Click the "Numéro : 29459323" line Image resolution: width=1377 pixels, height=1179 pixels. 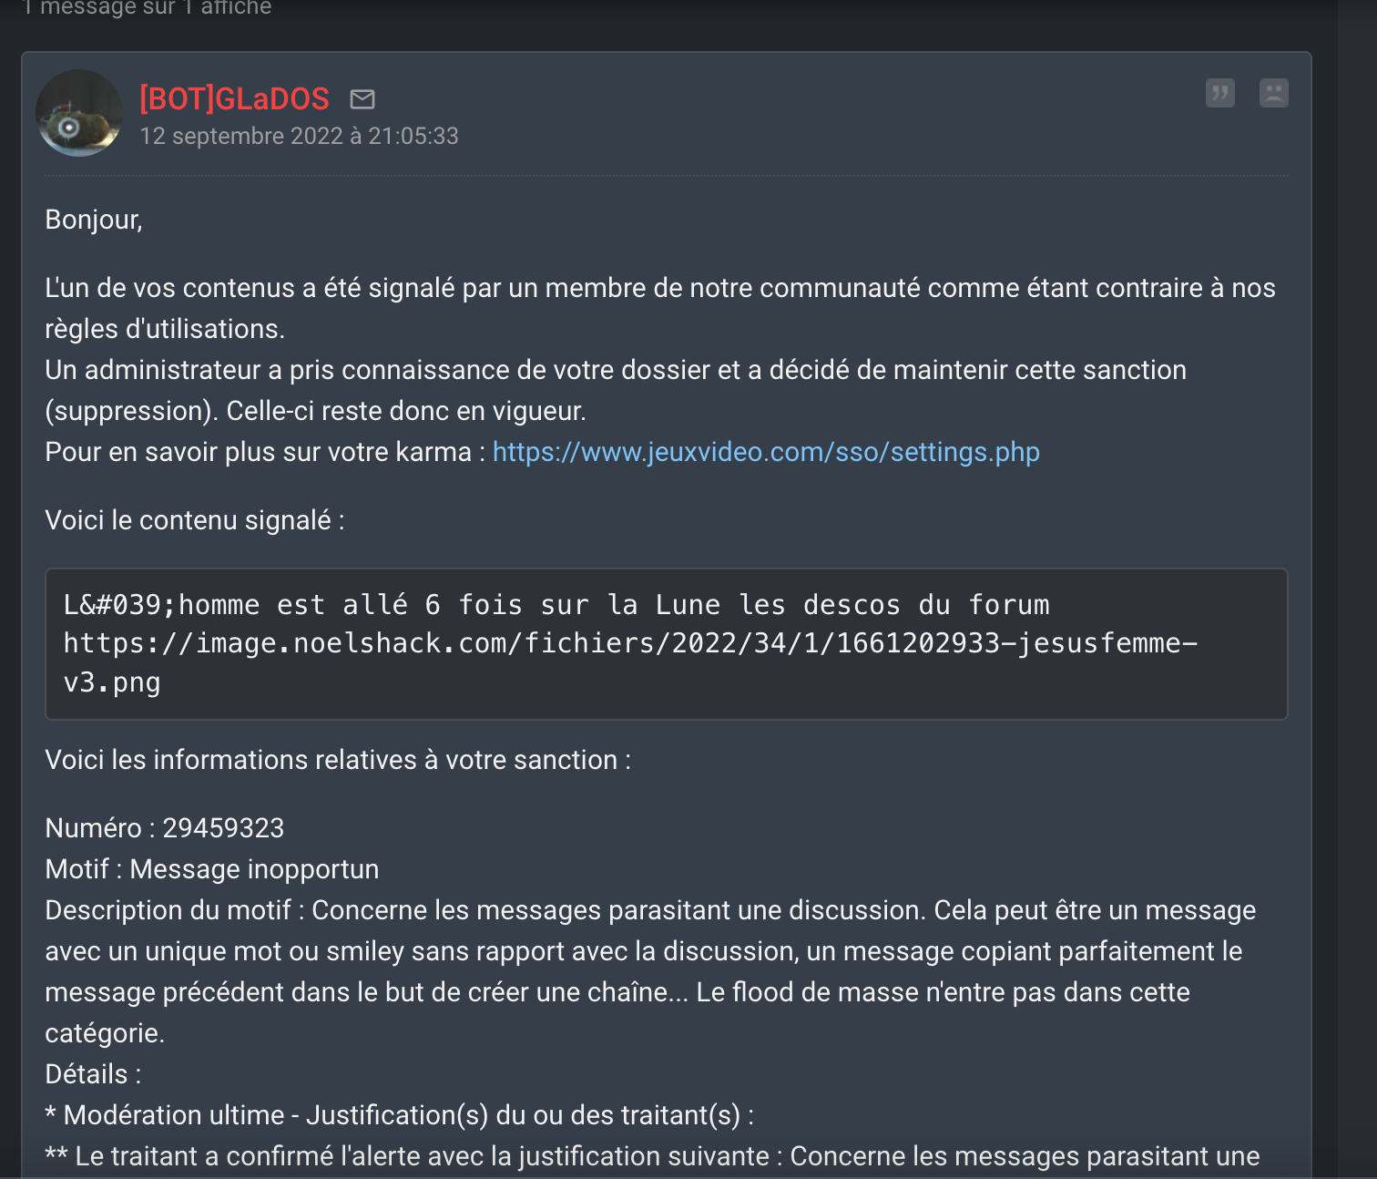pos(165,828)
